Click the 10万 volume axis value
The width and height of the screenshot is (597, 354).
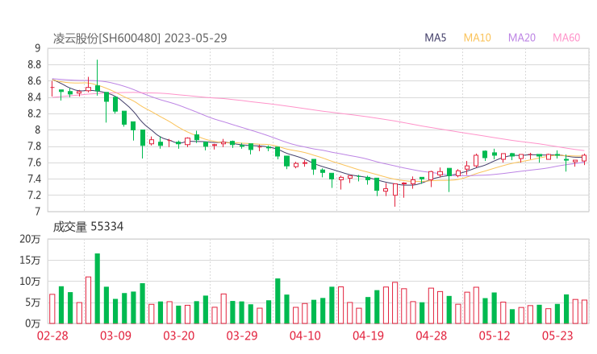[30, 282]
